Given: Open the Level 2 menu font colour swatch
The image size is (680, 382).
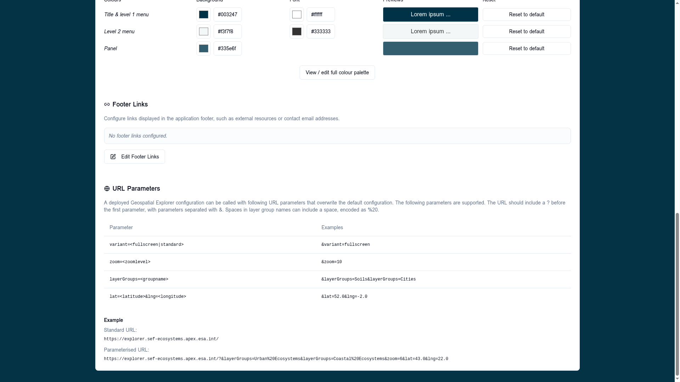Looking at the screenshot, I should pyautogui.click(x=297, y=31).
